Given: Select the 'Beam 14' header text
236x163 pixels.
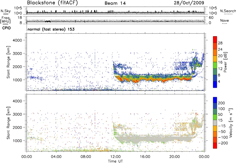Looking at the screenshot, I should pyautogui.click(x=115, y=3).
